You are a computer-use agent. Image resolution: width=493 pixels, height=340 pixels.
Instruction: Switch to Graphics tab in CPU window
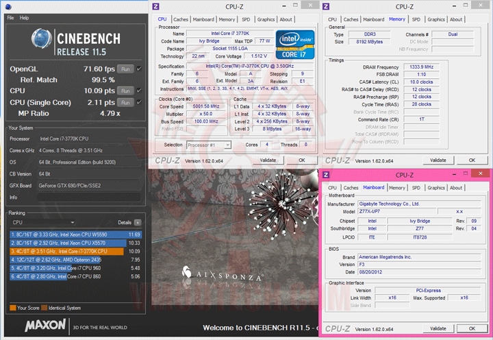[266, 19]
